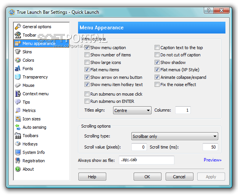This screenshot has width=238, height=195.
Task: Enable Run submenu on ENTER
Action: tap(87, 101)
